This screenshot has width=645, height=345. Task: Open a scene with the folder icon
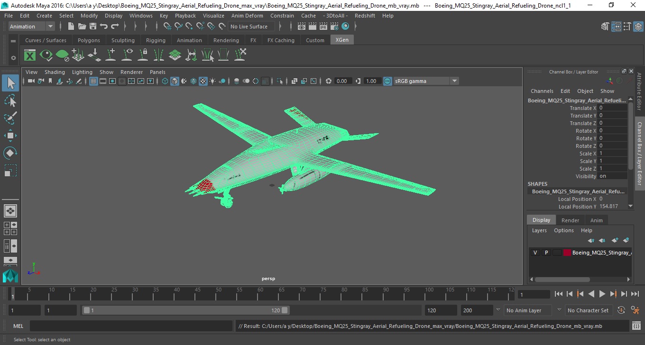coord(82,27)
